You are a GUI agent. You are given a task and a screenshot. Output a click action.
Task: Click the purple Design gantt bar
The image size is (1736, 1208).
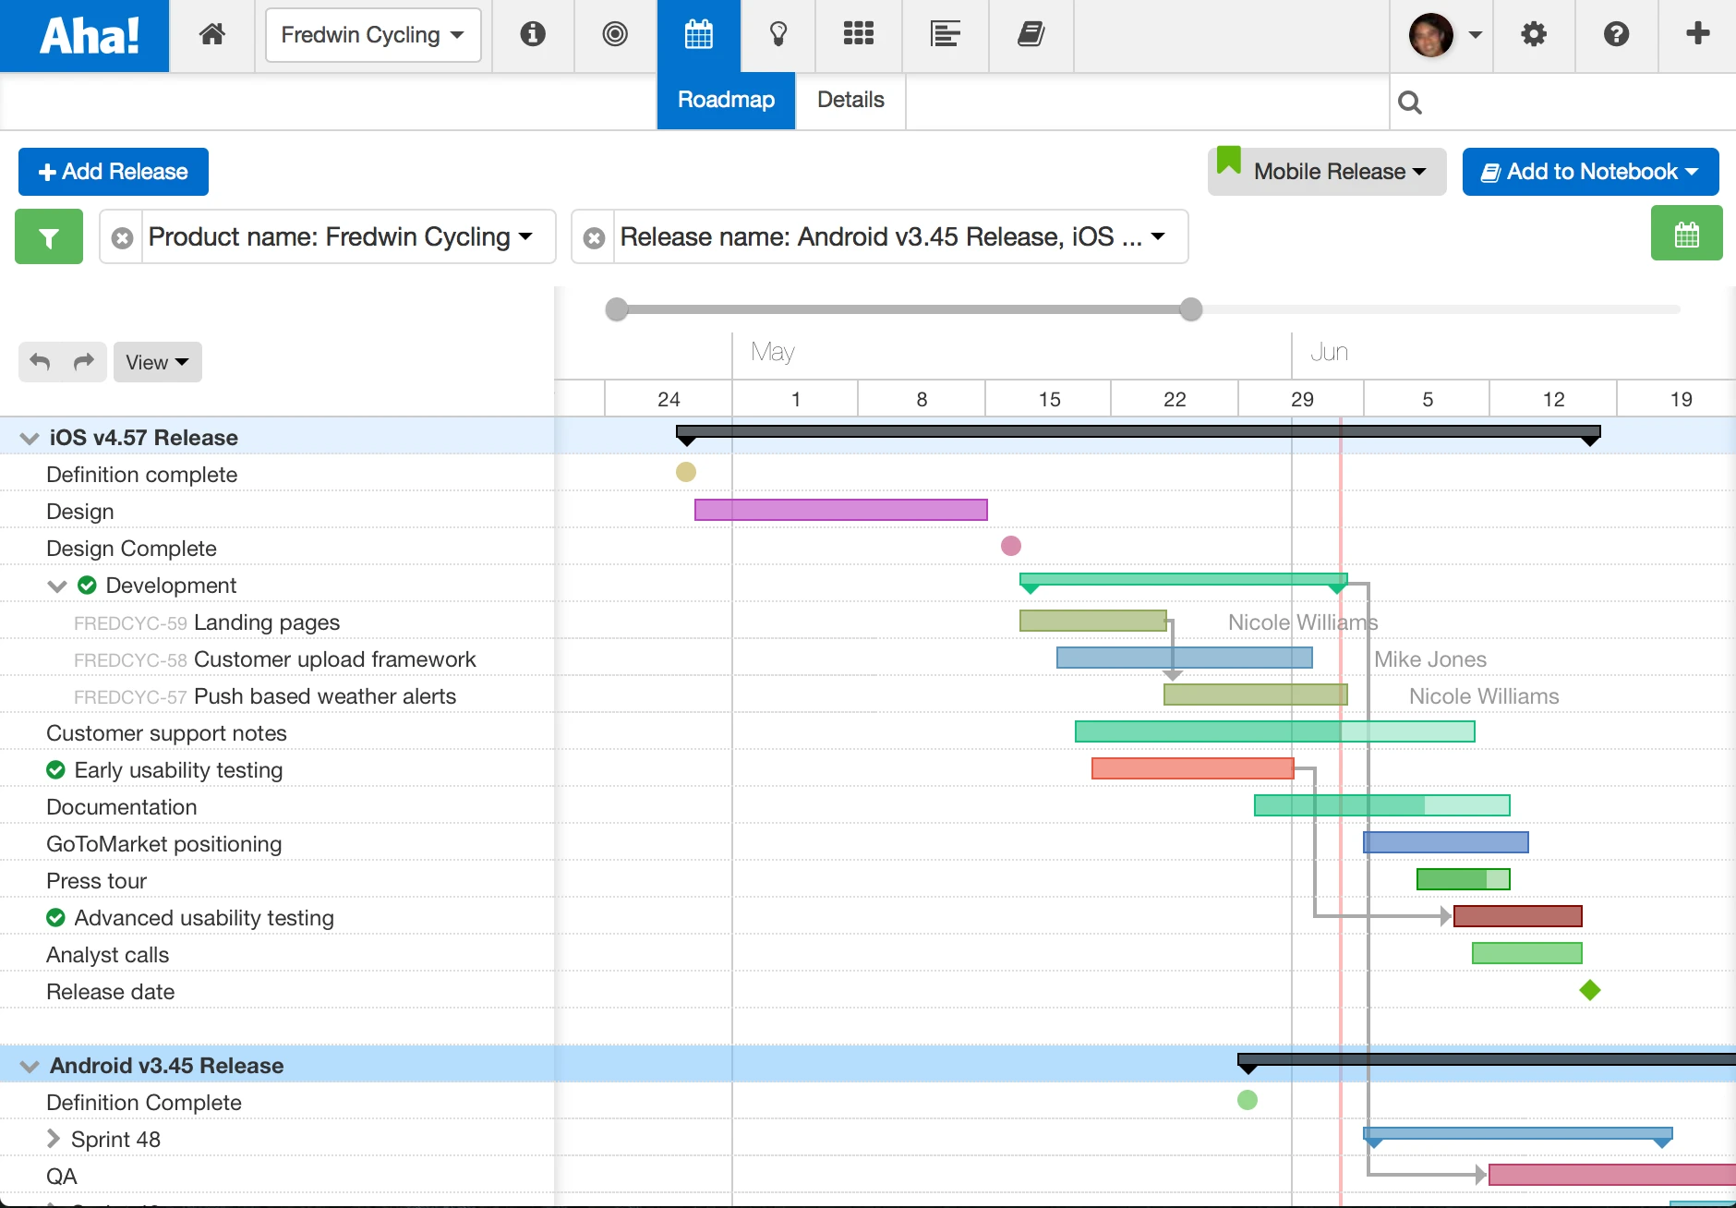[841, 510]
